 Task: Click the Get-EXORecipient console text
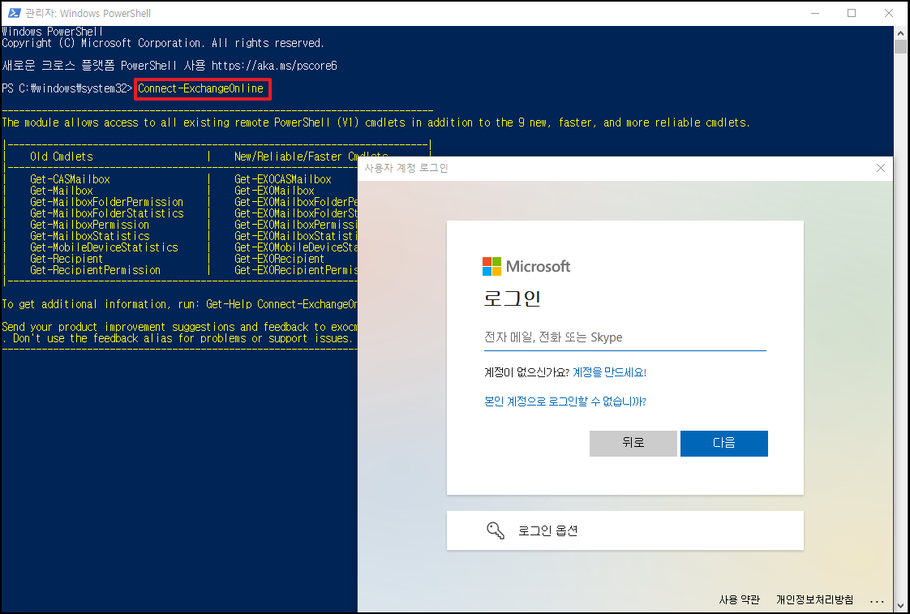(279, 259)
